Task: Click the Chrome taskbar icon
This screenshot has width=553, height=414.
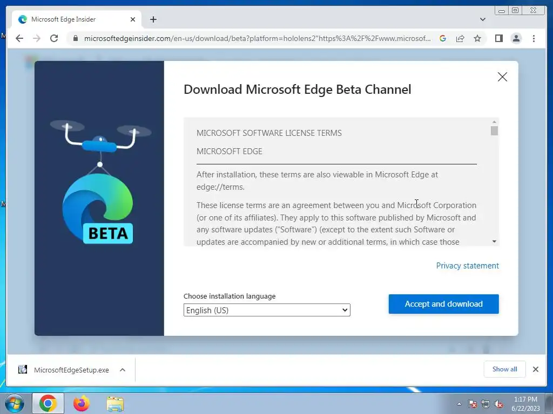Action: click(x=48, y=403)
